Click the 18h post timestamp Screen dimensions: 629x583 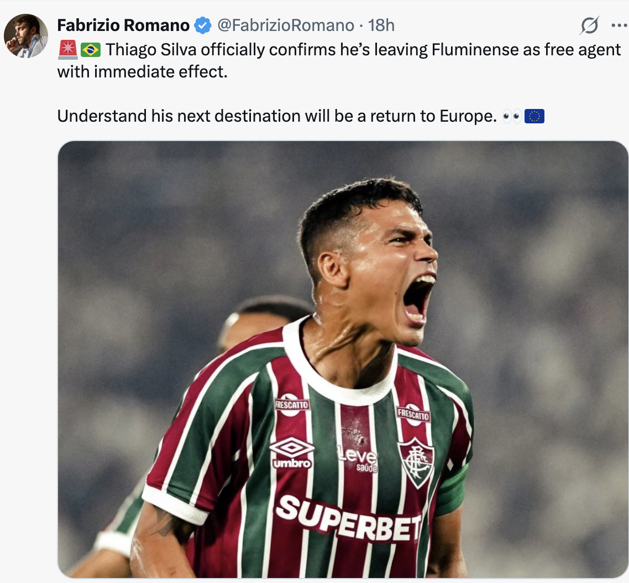[381, 25]
